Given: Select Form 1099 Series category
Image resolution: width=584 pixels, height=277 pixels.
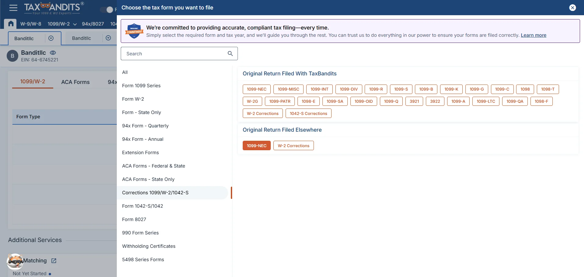Looking at the screenshot, I should click(x=172, y=85).
